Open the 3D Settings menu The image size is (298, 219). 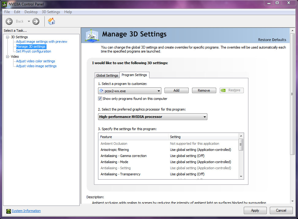click(x=51, y=12)
